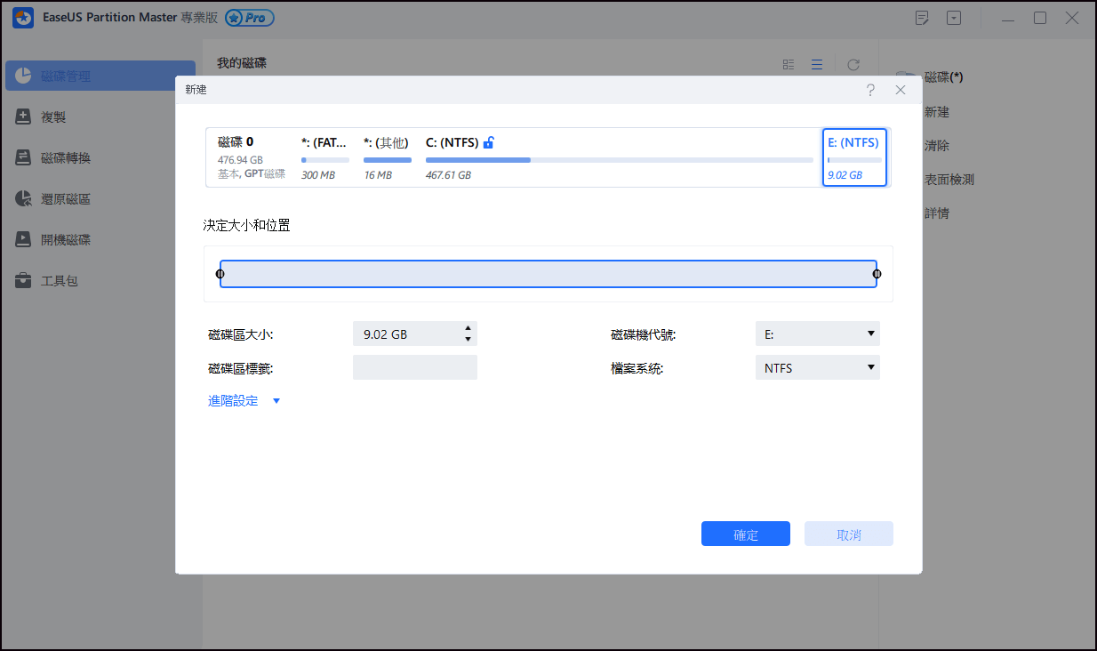Click the download icon in the title bar
Viewport: 1097px width, 651px height.
point(954,18)
